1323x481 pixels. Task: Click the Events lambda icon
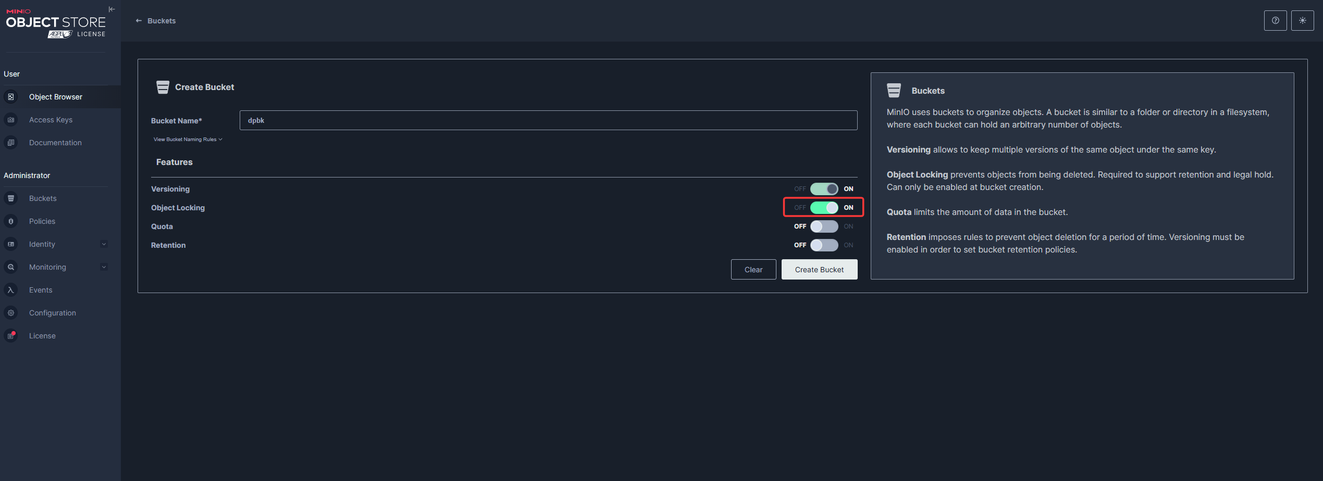(11, 290)
